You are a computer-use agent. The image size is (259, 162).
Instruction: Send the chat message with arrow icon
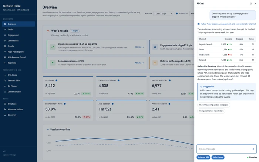(253, 149)
